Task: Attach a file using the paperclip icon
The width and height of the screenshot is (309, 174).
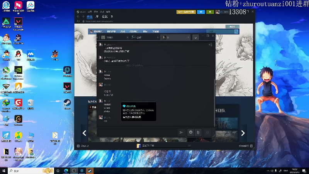Action: point(198,132)
